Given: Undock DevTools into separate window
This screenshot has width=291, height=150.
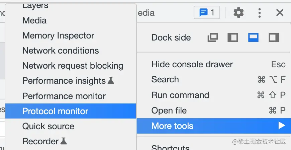Looking at the screenshot, I should (x=212, y=37).
